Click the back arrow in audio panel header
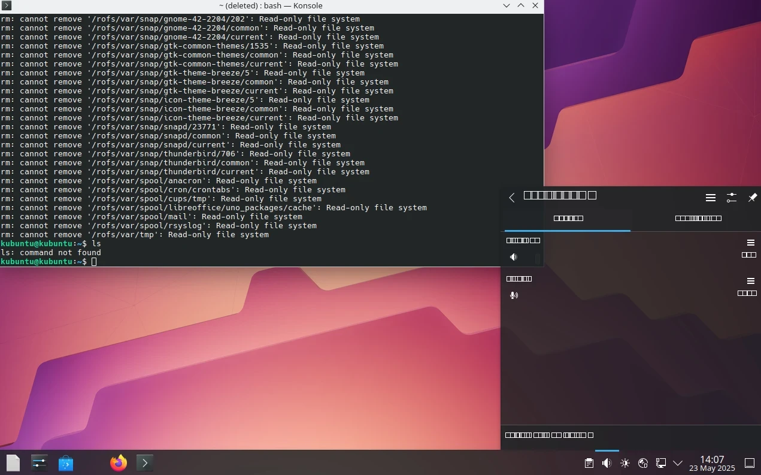This screenshot has height=475, width=761. [x=512, y=198]
